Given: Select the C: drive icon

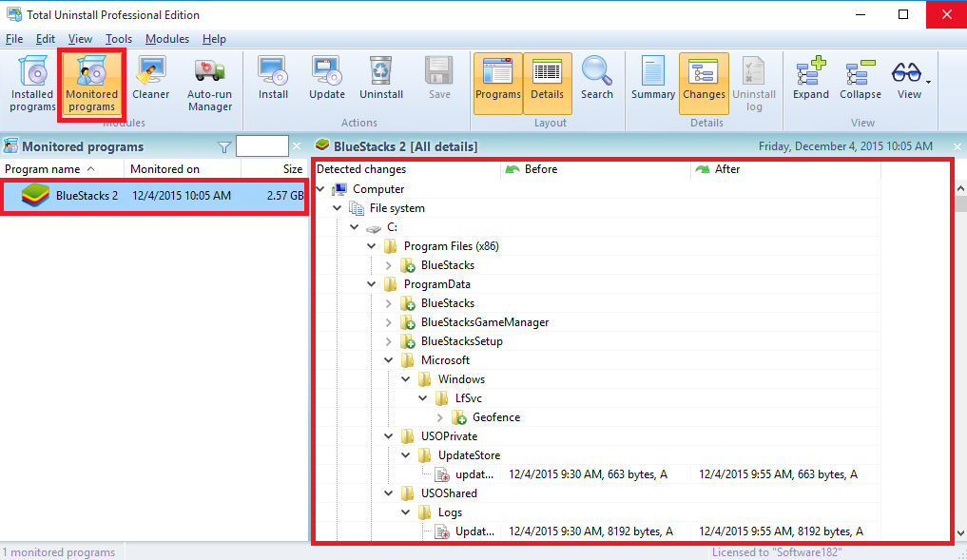Looking at the screenshot, I should tap(373, 227).
